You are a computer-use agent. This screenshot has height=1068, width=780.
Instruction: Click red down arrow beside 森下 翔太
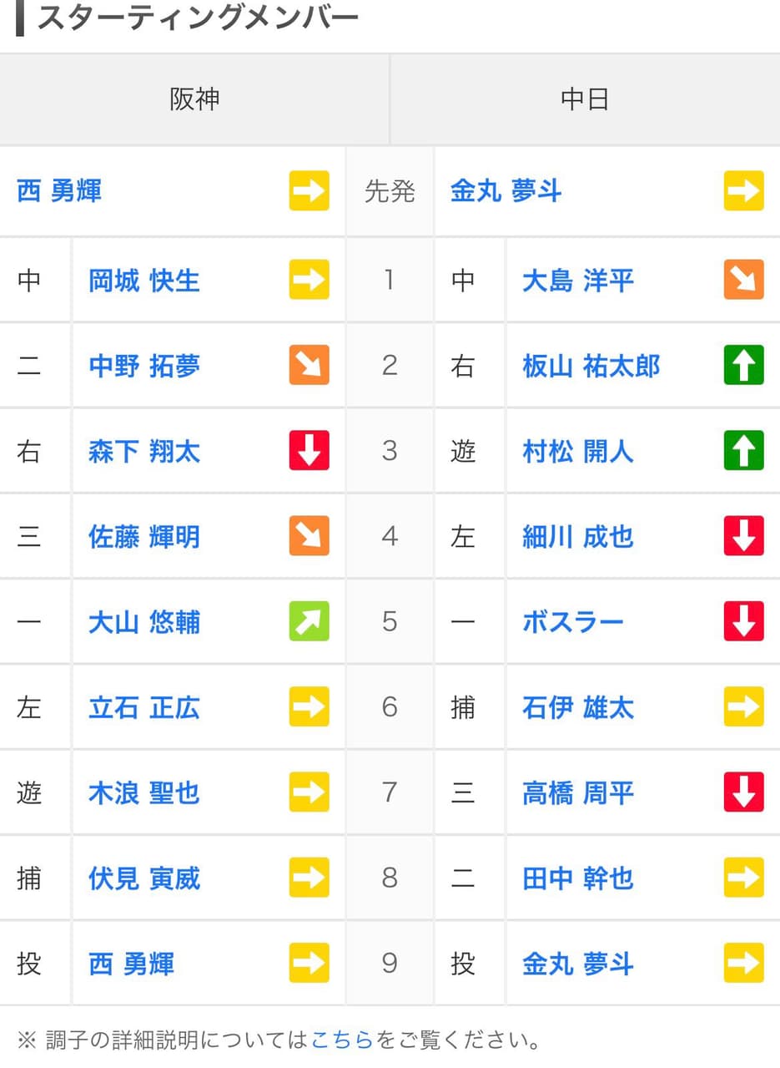(x=309, y=450)
